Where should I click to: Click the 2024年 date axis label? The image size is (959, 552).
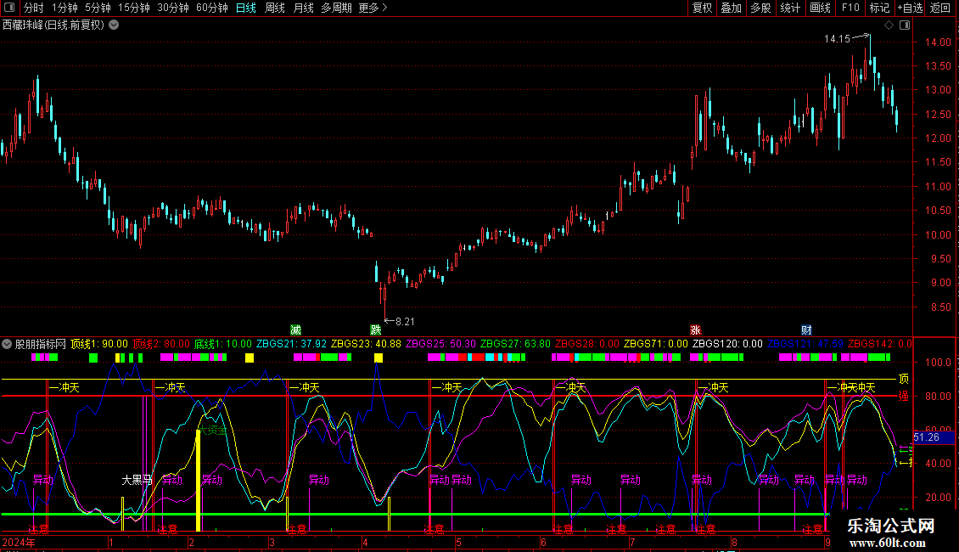[x=19, y=542]
